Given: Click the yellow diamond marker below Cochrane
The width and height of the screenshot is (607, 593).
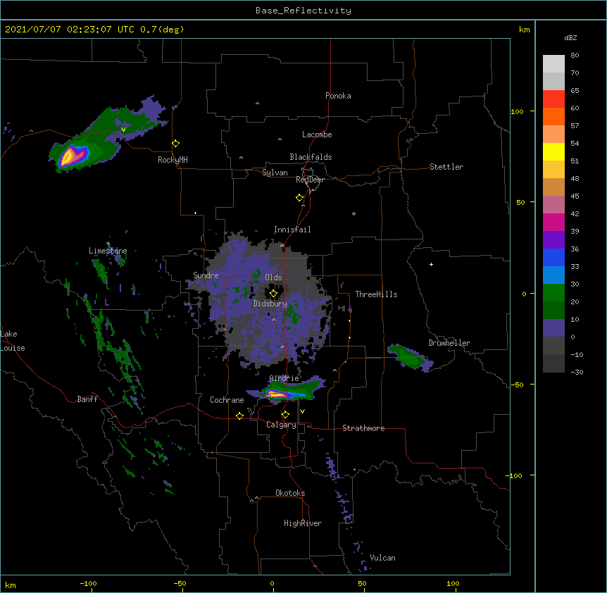Looking at the screenshot, I should pos(239,416).
